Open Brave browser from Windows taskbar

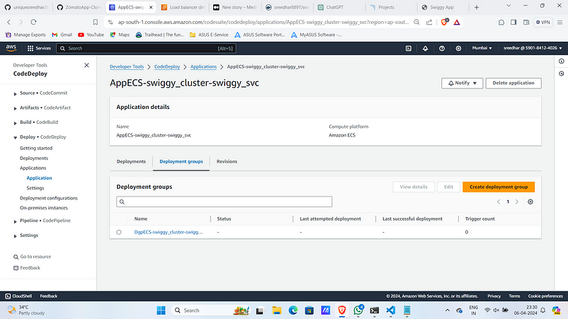[x=341, y=310]
